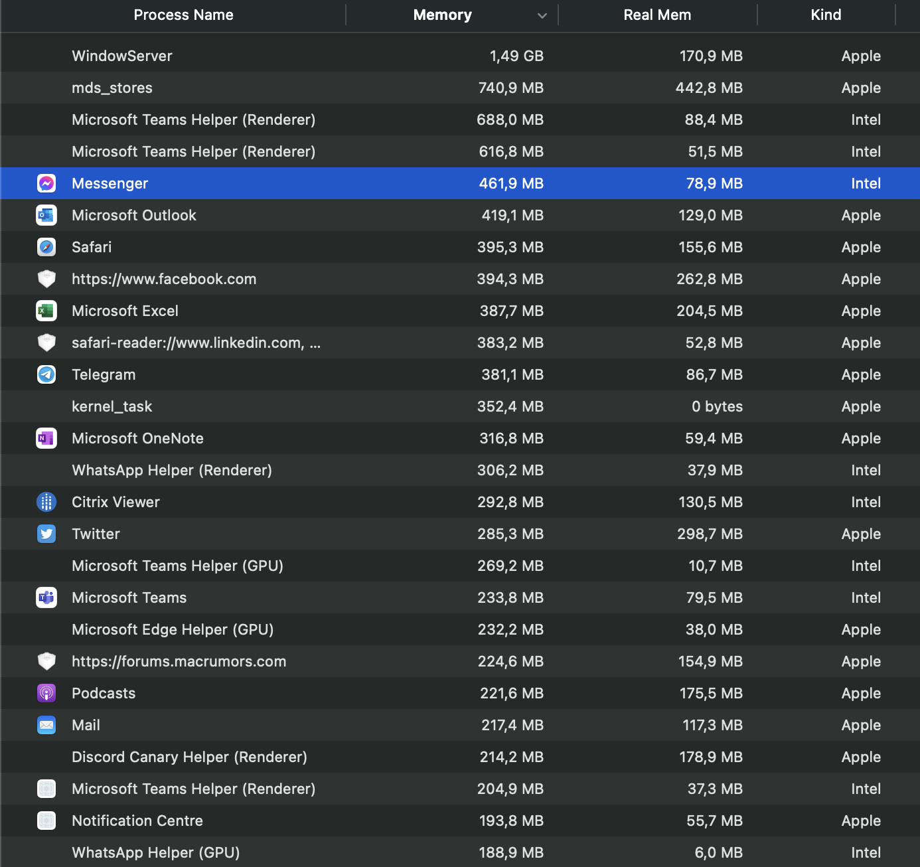Image resolution: width=920 pixels, height=867 pixels.
Task: Click Telegram real memory 86,7 MB
Action: [x=714, y=374]
